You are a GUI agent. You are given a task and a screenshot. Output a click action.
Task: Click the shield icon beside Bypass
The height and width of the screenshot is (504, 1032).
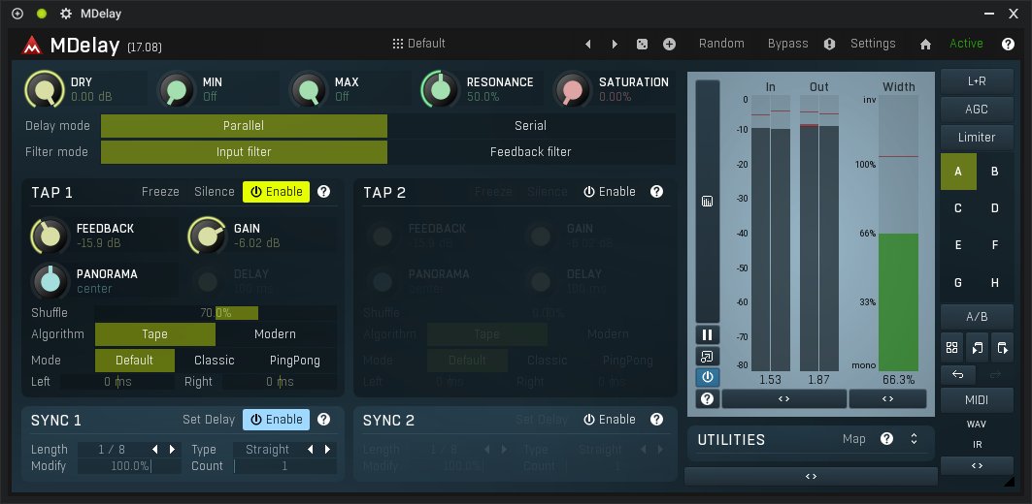click(x=829, y=44)
